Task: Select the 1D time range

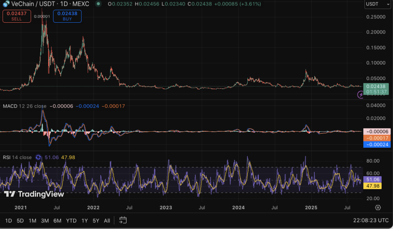Action: pos(9,221)
